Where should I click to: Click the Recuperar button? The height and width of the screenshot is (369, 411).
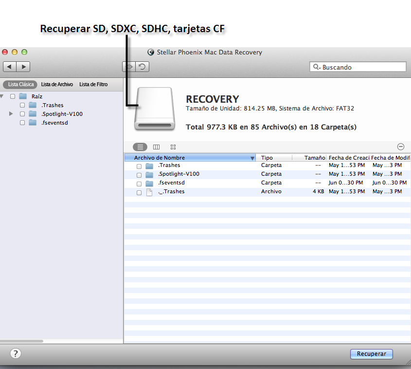pyautogui.click(x=372, y=354)
